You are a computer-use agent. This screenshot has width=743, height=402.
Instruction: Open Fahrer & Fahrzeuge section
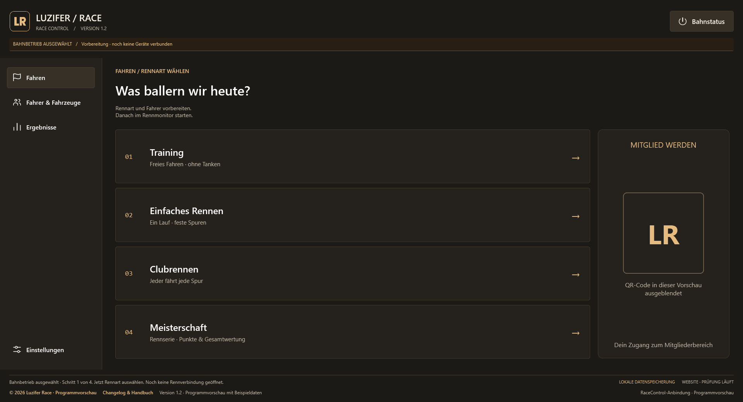[x=51, y=102]
